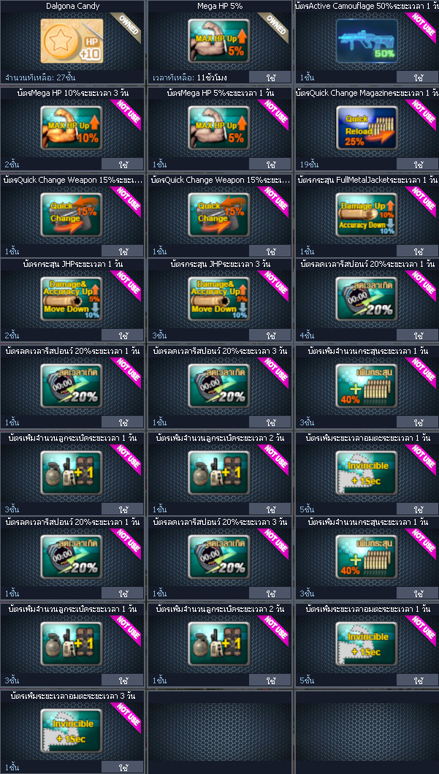This screenshot has width=439, height=774.
Task: Click the Active Camouflage 50% rifle icon
Action: (x=367, y=42)
